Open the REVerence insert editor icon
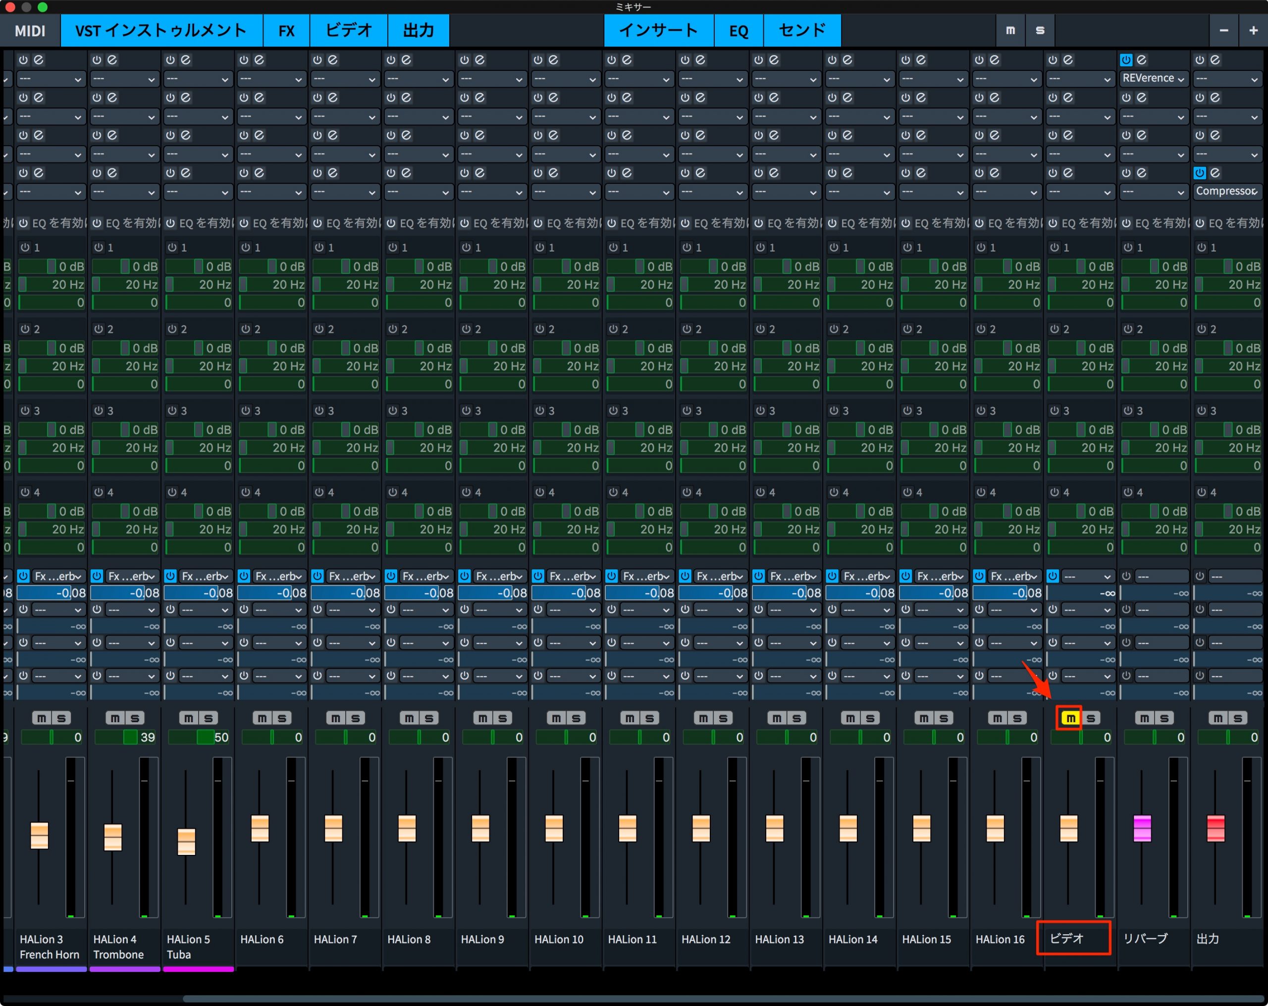 pos(1142,59)
